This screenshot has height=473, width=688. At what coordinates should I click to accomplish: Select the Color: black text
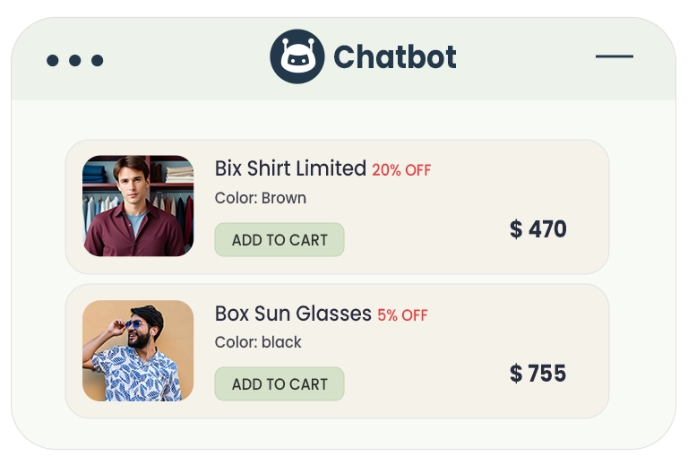(258, 342)
